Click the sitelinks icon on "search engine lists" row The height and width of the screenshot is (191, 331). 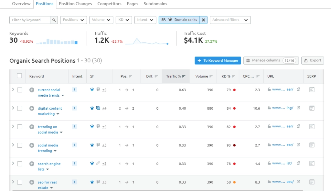coord(98,163)
